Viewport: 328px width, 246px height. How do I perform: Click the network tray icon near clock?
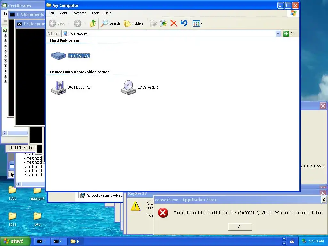click(304, 241)
